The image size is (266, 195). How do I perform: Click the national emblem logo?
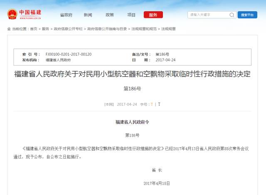pos(12,14)
